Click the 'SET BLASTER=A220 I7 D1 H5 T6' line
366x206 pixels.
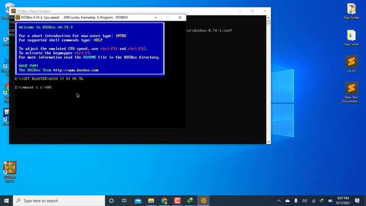coord(49,79)
